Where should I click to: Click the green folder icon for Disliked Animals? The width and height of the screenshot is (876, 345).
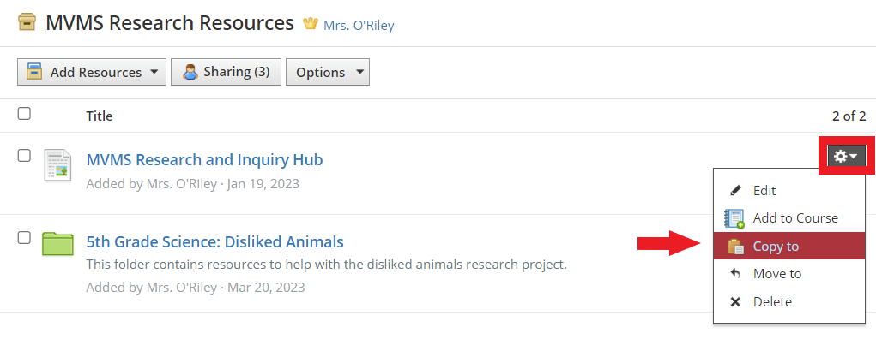tap(58, 244)
